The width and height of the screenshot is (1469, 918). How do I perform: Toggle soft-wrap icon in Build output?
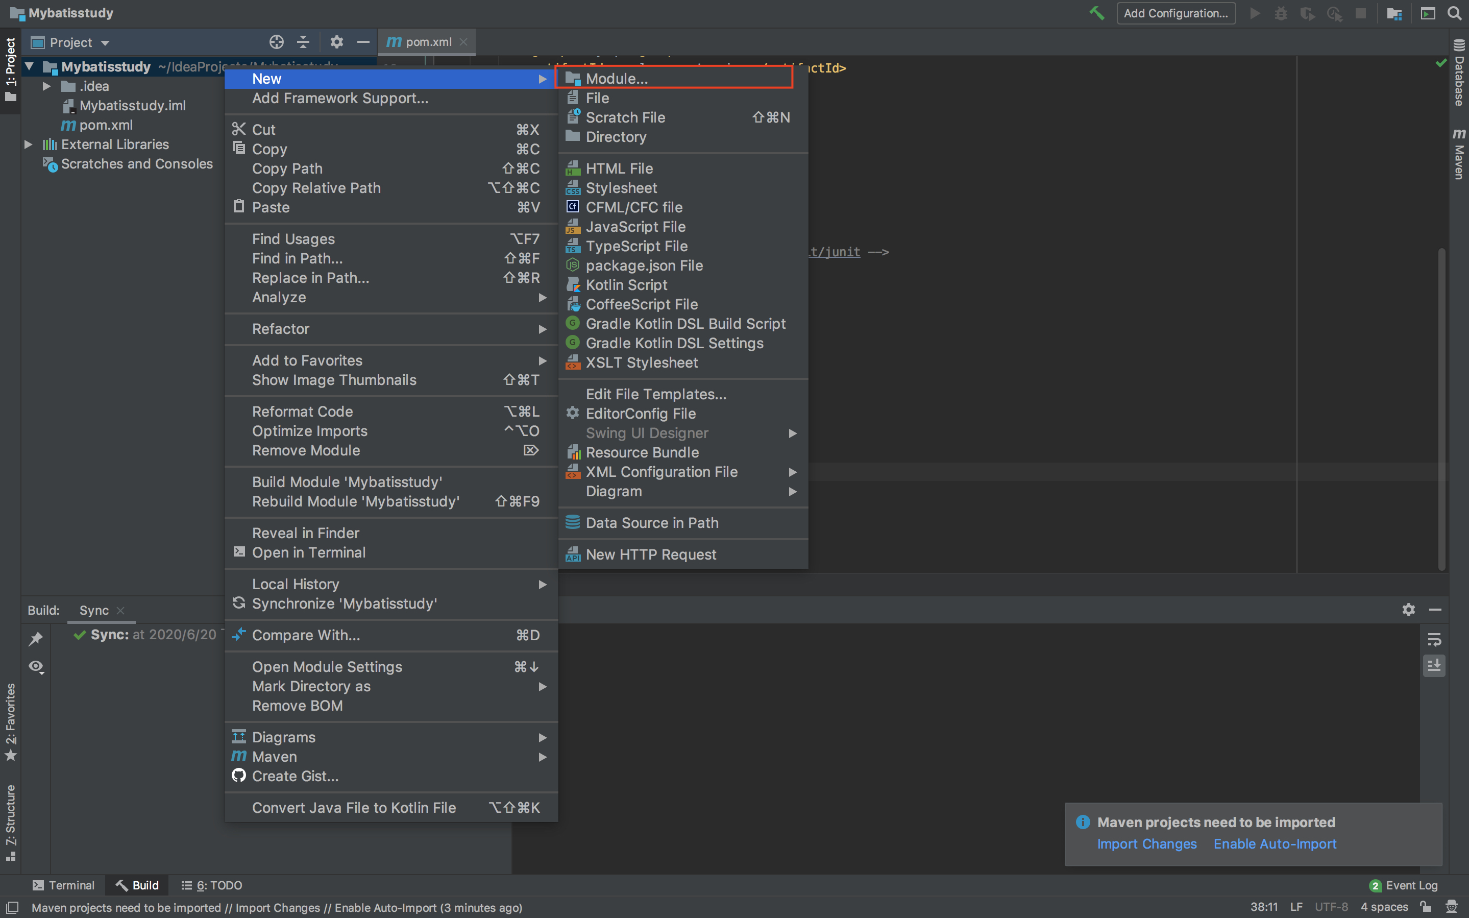(x=1434, y=639)
